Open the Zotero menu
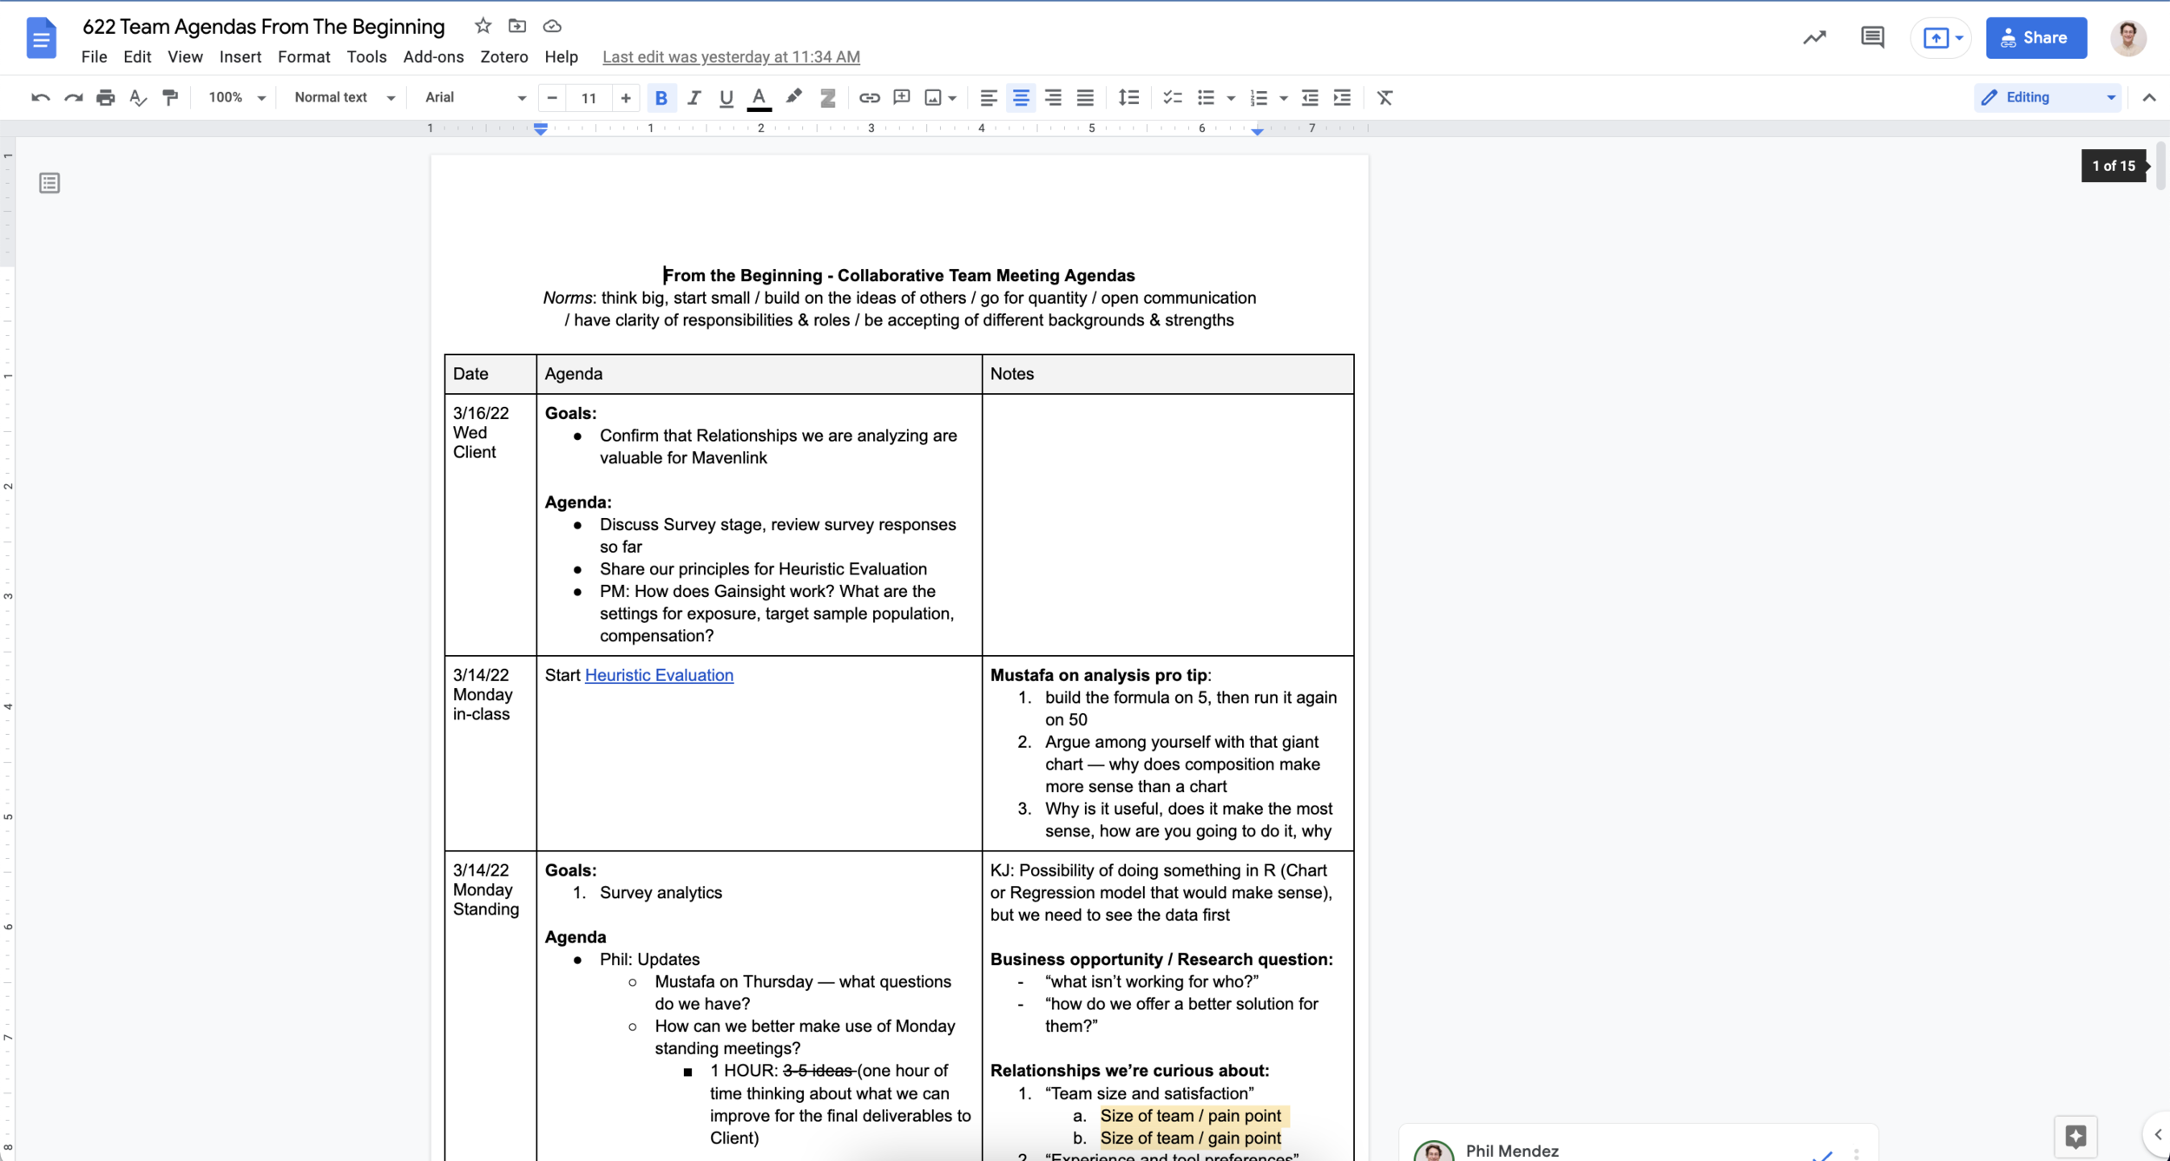Screen dimensions: 2170x1161 coord(503,56)
